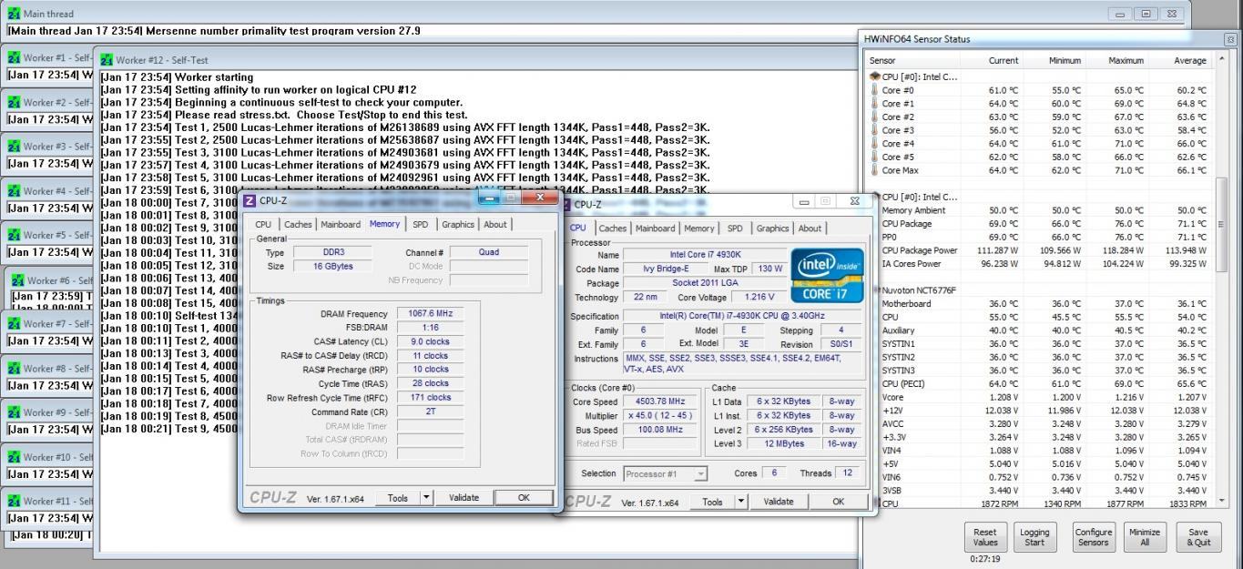The width and height of the screenshot is (1243, 569).
Task: Click the Worker #10 window title icon
Action: click(13, 457)
